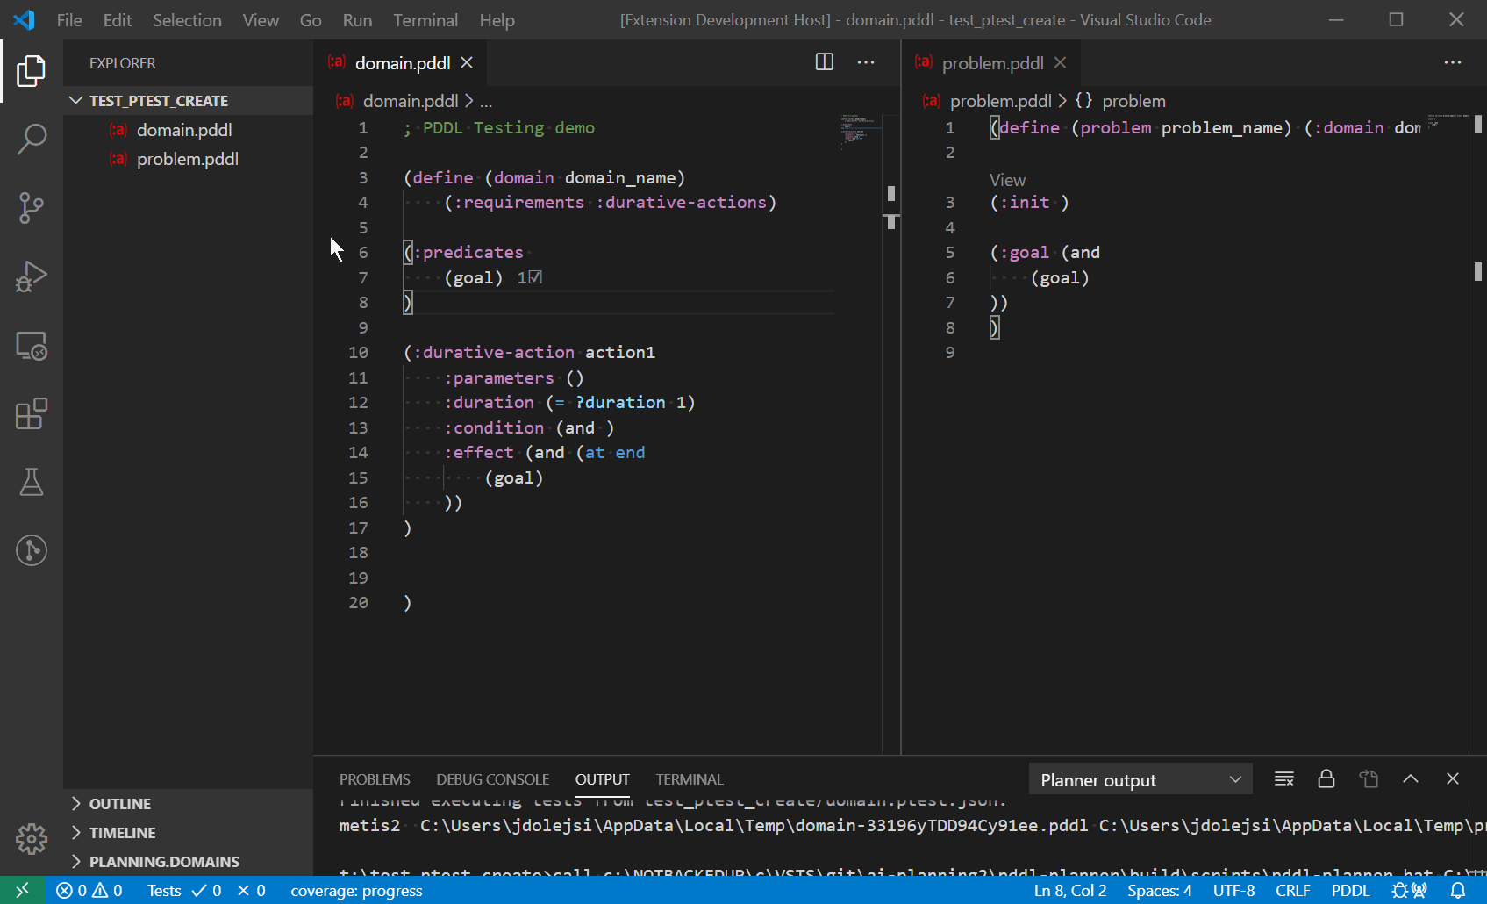The width and height of the screenshot is (1487, 904).
Task: Open the Git Graph view icon
Action: 31,550
